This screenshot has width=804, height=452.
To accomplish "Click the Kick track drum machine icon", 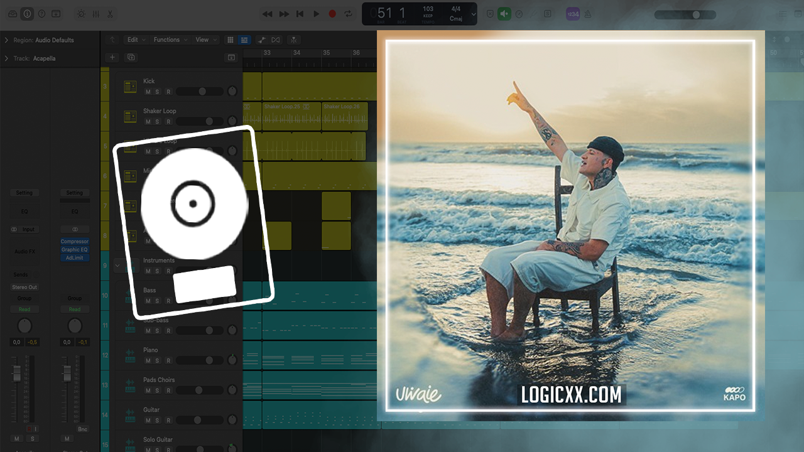I will point(130,87).
